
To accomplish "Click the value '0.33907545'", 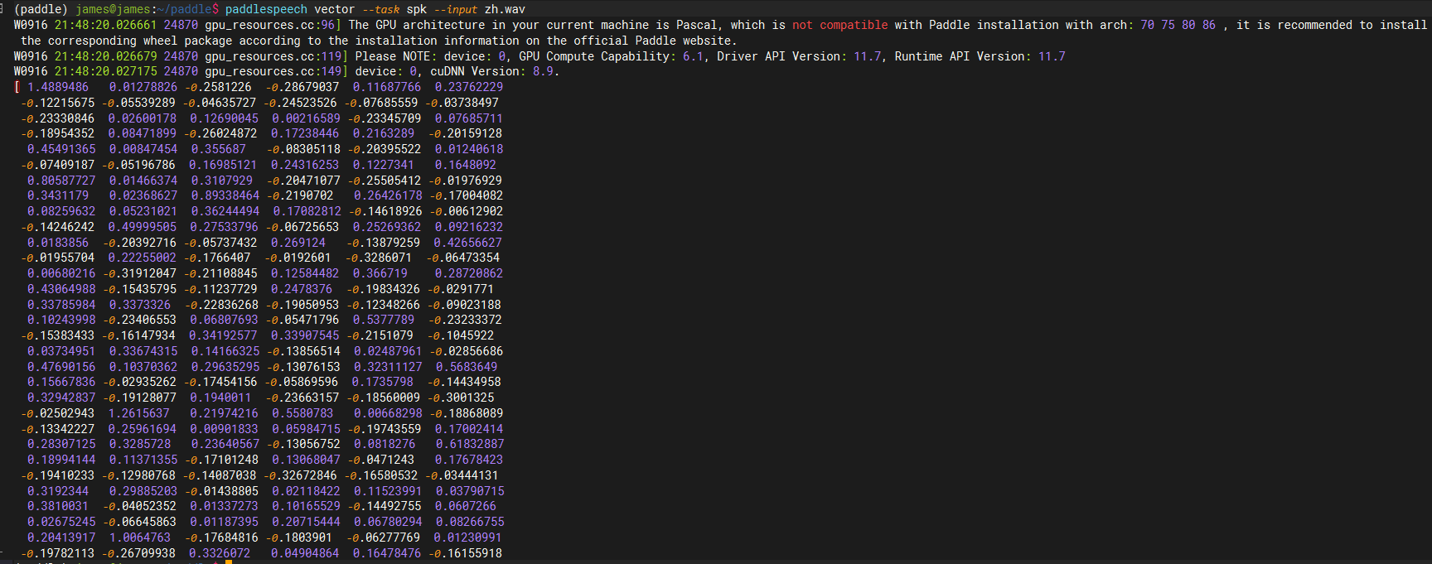I will pos(305,335).
